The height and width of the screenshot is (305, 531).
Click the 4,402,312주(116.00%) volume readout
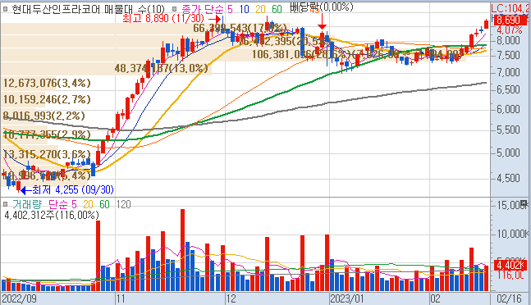(52, 215)
